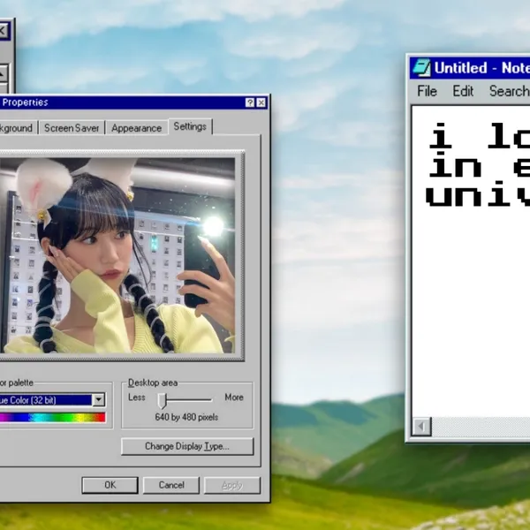Open the Appearance tab

tap(136, 128)
